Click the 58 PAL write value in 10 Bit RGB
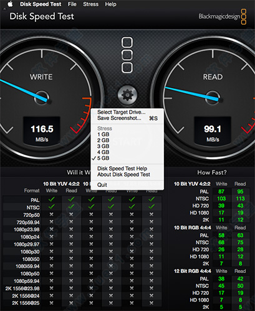 [221, 235]
